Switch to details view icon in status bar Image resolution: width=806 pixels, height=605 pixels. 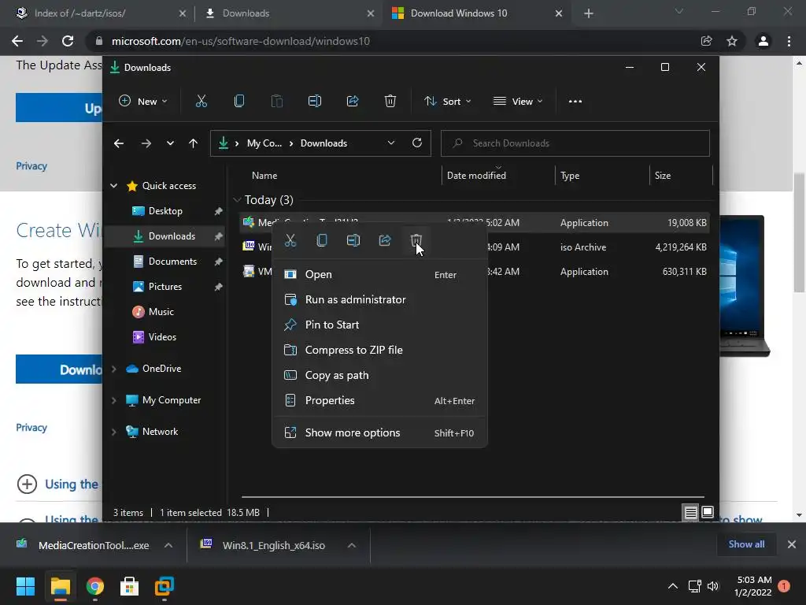pyautogui.click(x=690, y=512)
